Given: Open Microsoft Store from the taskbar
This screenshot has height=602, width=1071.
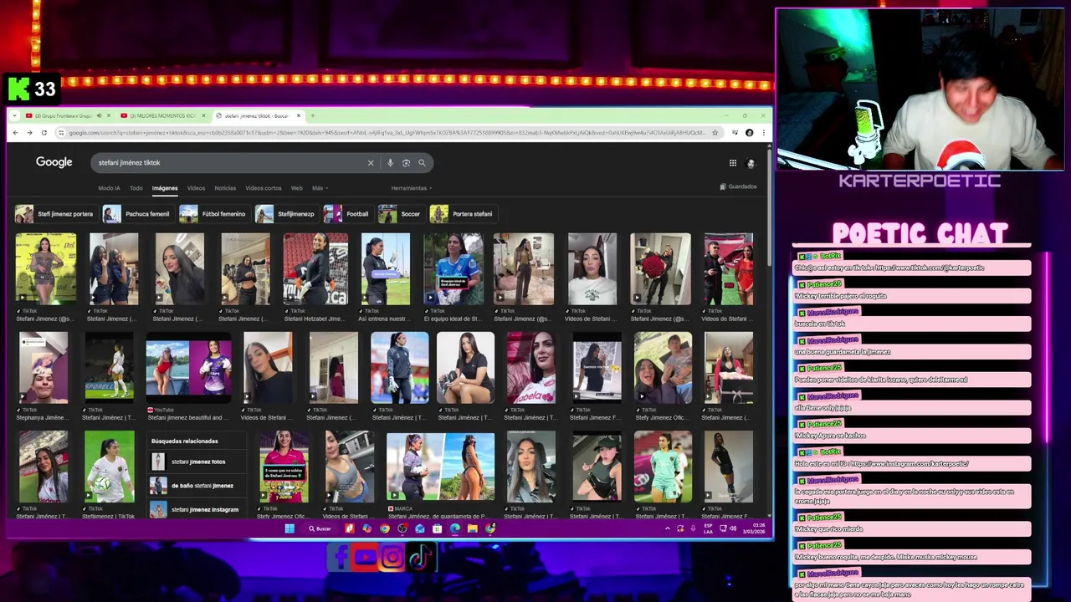Looking at the screenshot, I should [437, 528].
